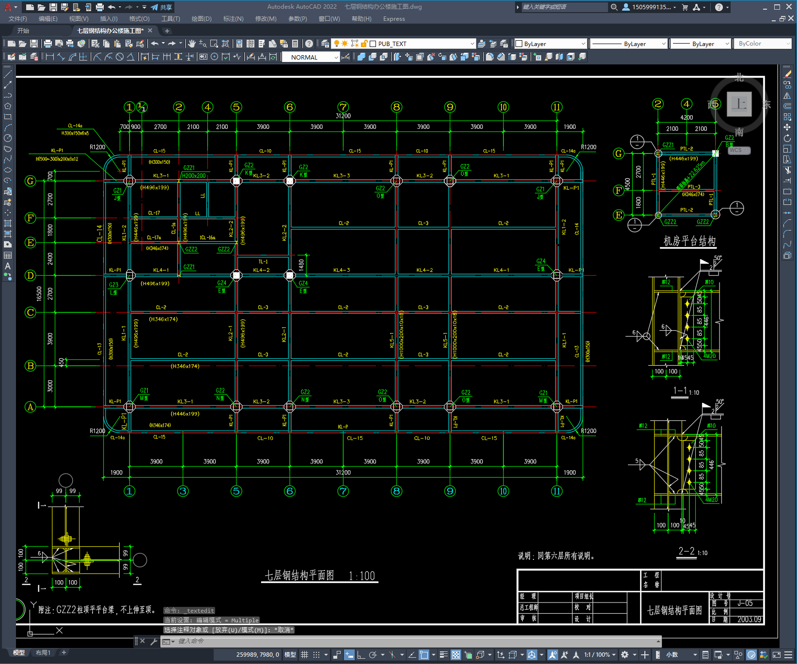Select the Angular dimension tool

(x=131, y=57)
